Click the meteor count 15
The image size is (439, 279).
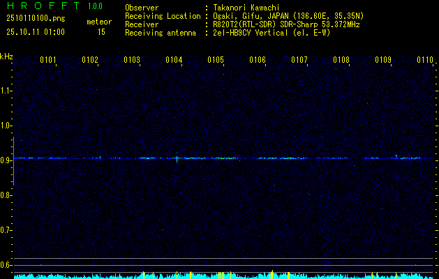point(101,32)
